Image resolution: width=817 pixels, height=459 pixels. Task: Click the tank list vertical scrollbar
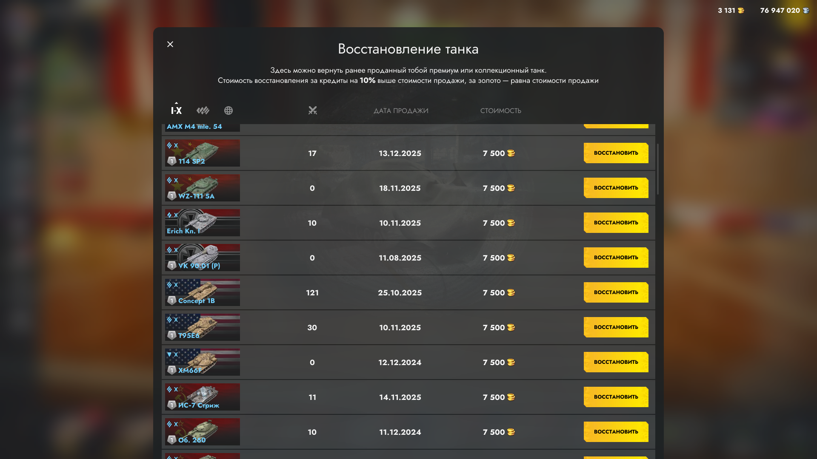point(658,169)
